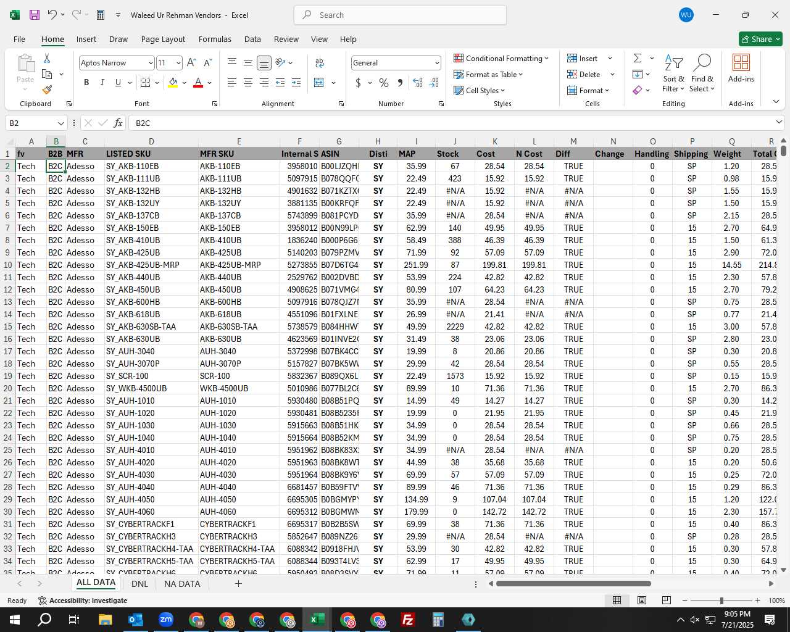Click Accessibility: Investigate in status bar
Viewport: 790px width, 632px height.
83,600
